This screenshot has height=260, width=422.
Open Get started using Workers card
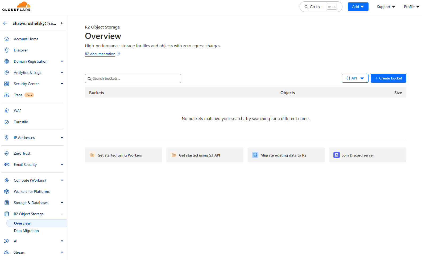pos(123,155)
